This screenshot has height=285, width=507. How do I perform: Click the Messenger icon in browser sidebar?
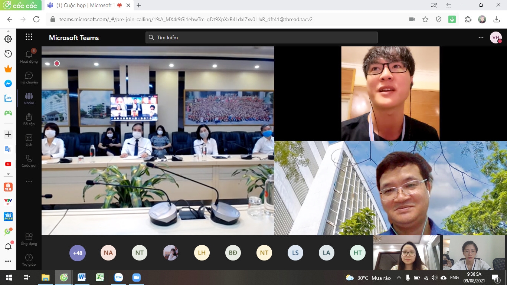[x=8, y=83]
